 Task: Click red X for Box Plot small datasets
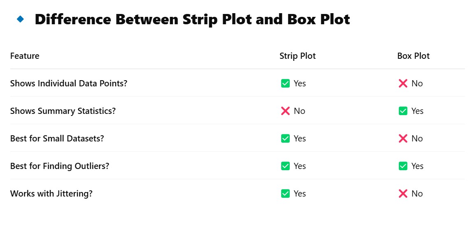click(403, 139)
